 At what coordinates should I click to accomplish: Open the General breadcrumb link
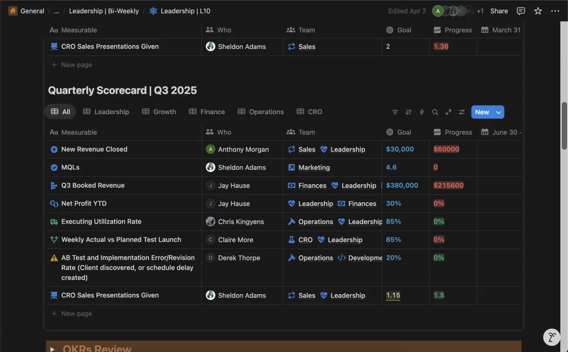32,11
